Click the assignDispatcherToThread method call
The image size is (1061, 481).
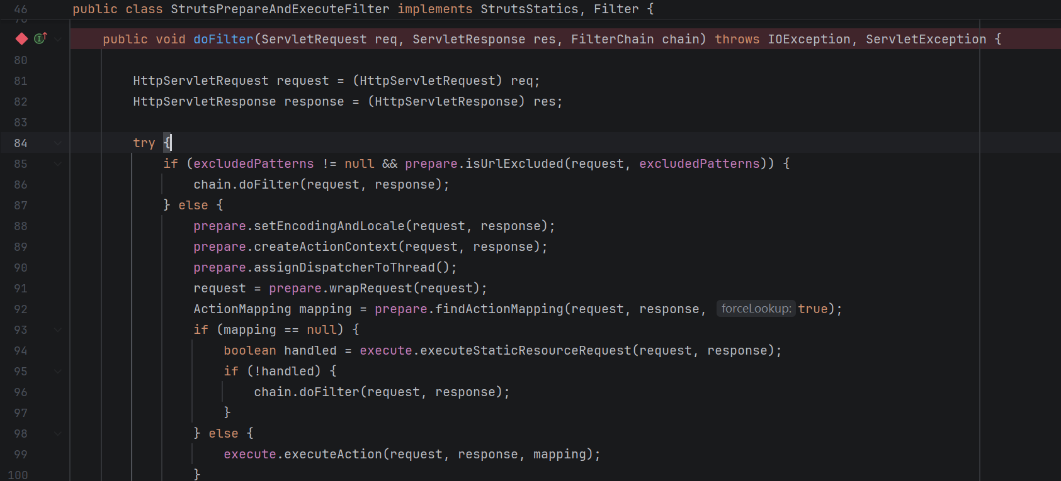344,268
